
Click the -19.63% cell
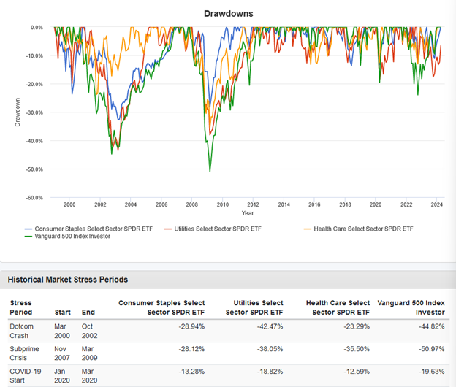pos(432,372)
